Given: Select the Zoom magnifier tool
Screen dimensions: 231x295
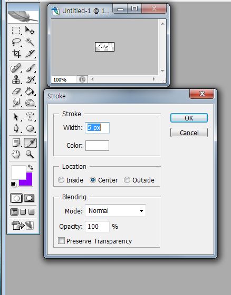Looking at the screenshot, I should pos(30,154).
